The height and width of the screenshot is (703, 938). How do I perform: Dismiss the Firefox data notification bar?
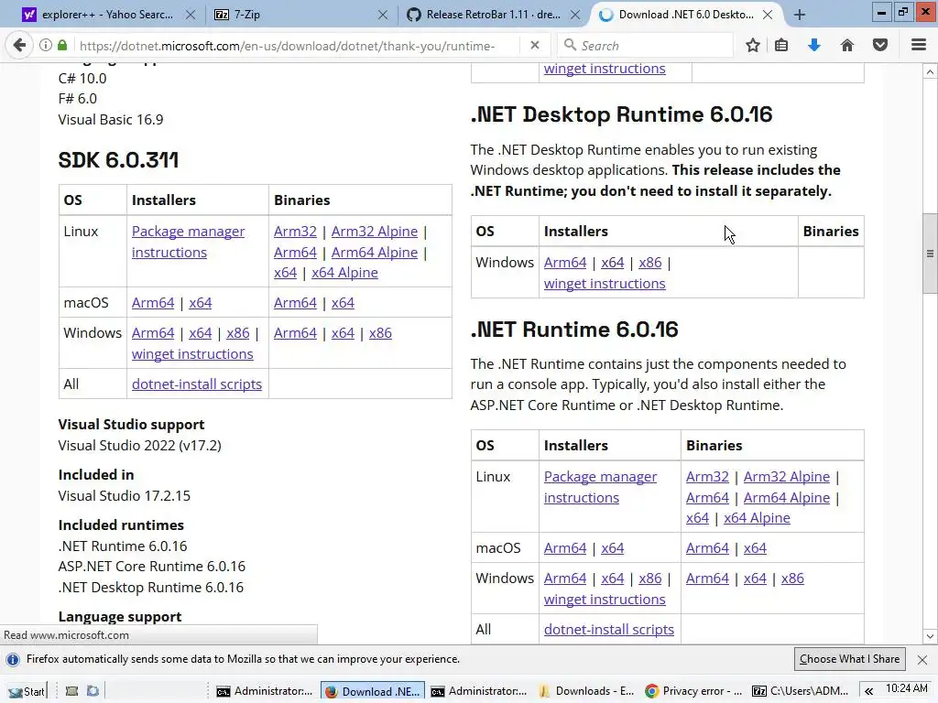tap(922, 659)
